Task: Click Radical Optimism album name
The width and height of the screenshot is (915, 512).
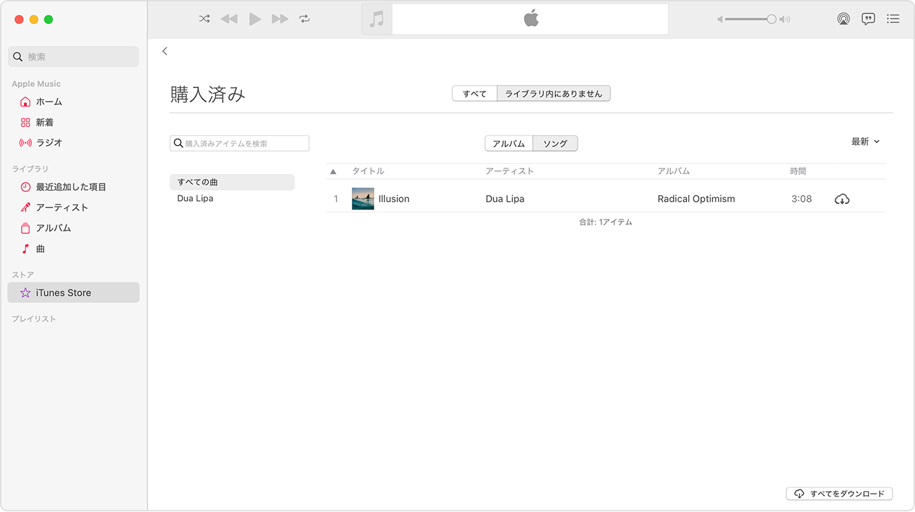Action: pos(696,199)
